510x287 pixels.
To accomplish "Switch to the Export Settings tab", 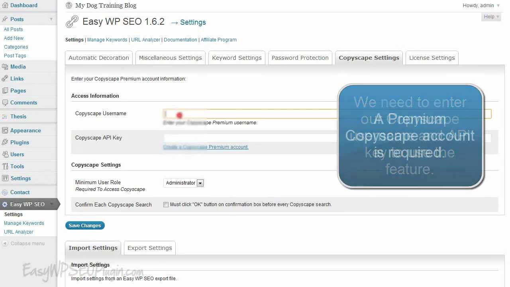I will 150,248.
